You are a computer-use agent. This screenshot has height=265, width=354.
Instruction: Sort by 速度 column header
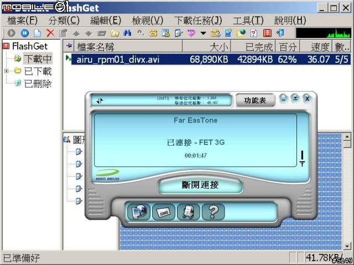click(316, 47)
